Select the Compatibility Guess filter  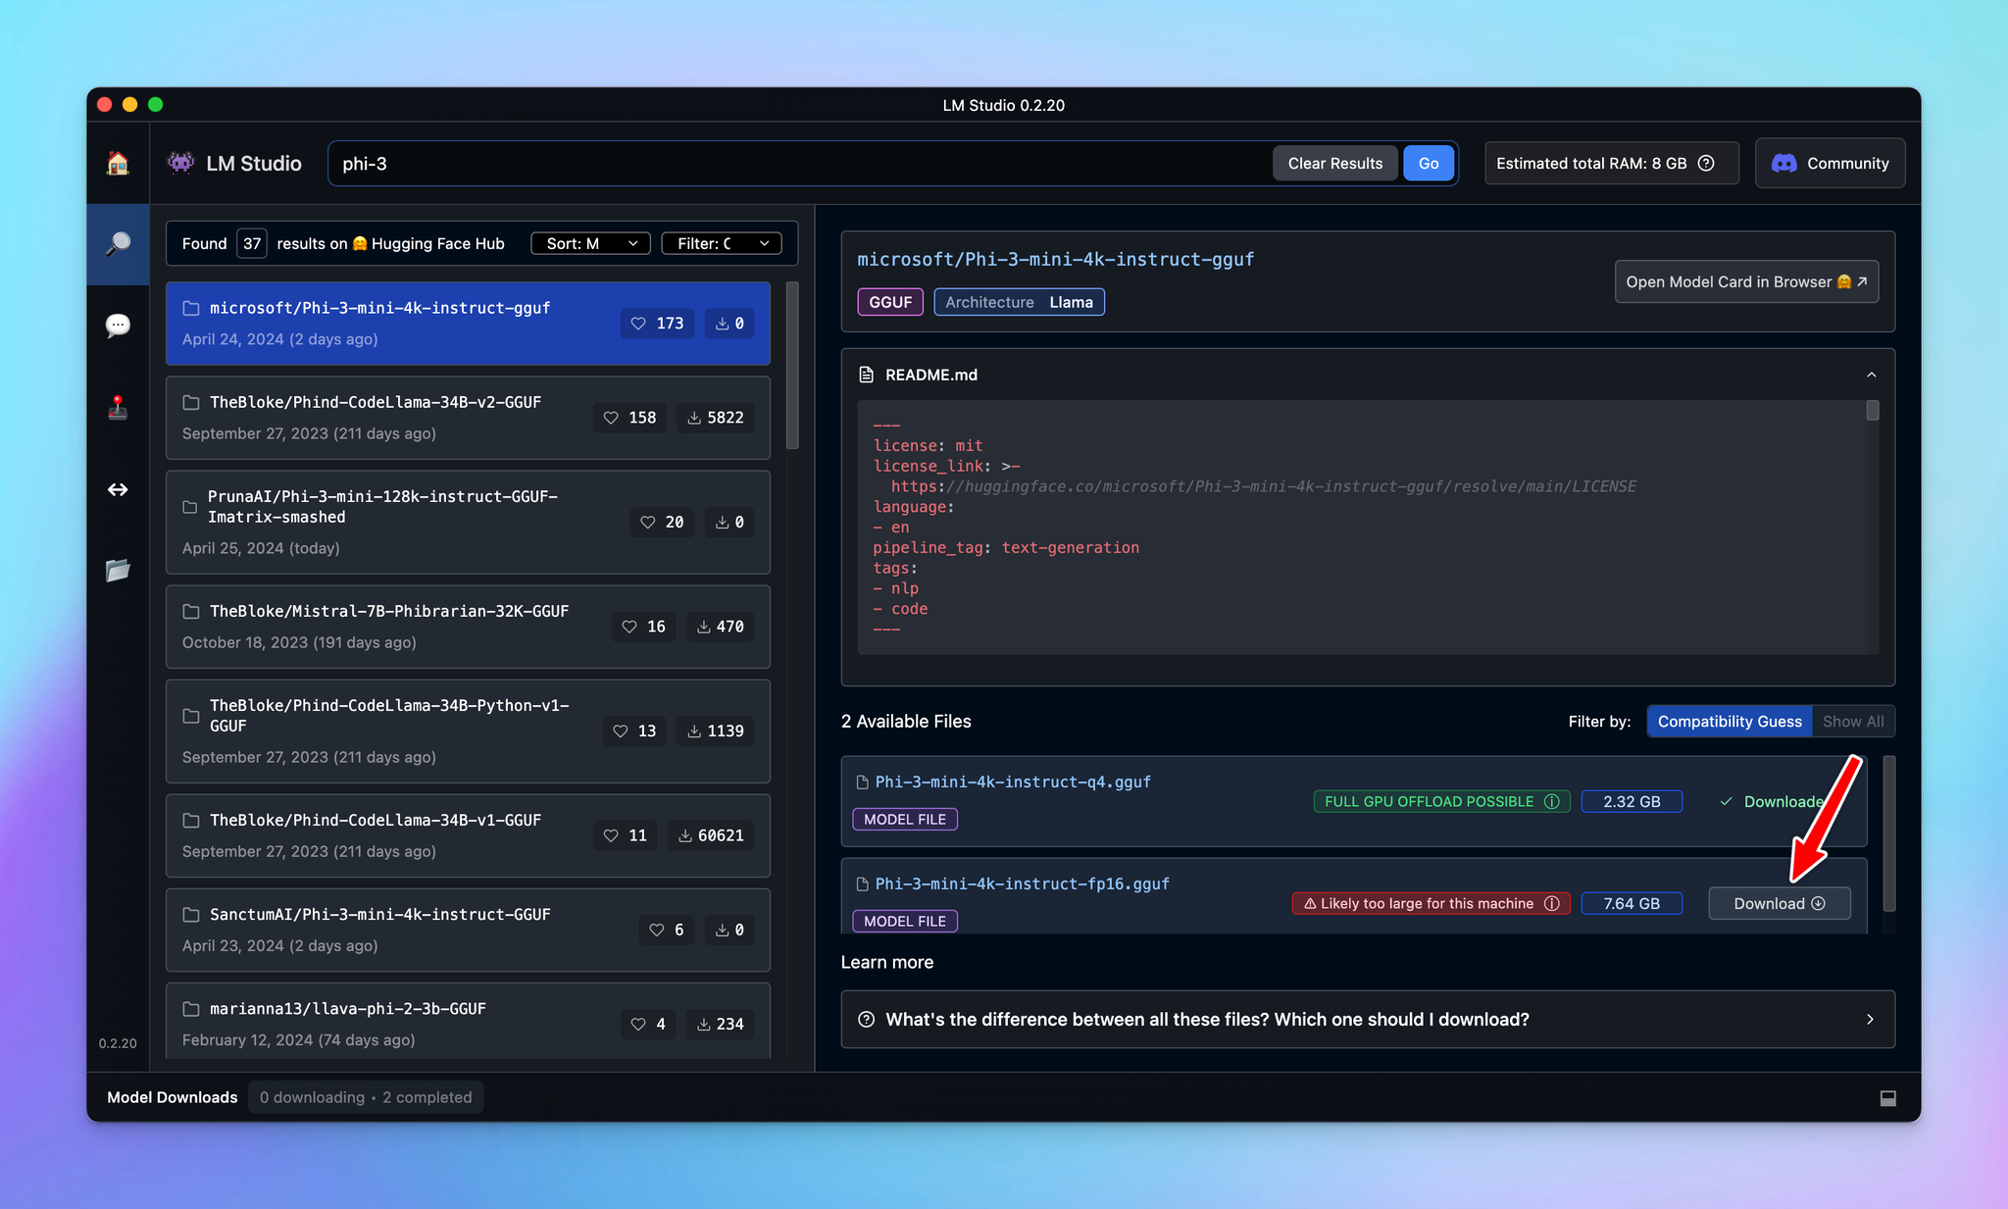point(1730,722)
